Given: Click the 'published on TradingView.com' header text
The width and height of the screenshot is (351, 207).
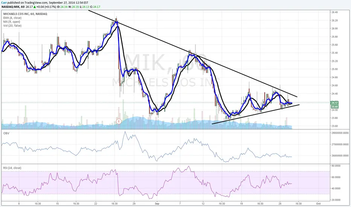Looking at the screenshot, I should coord(27,3).
